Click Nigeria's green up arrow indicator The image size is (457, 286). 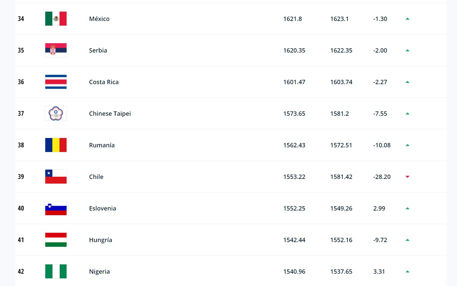coord(407,271)
